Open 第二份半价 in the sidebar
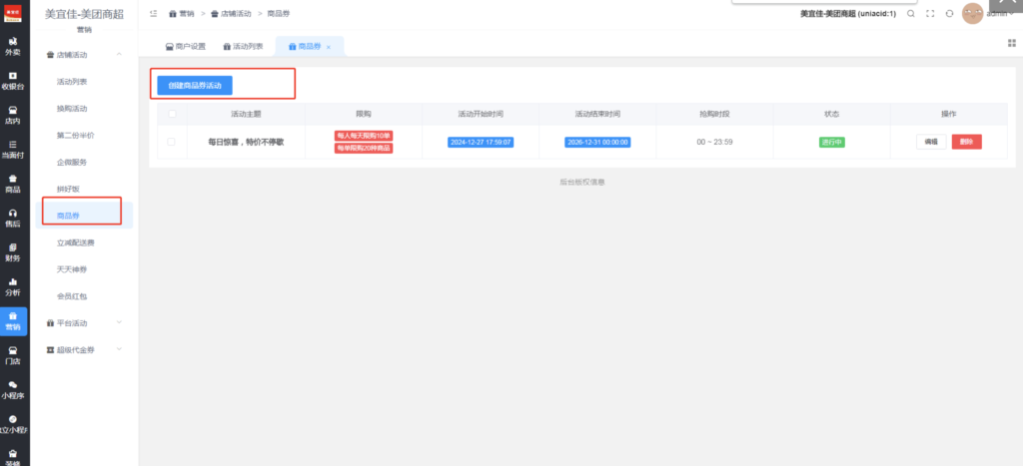Screen dimensions: 1023x466 coord(76,136)
